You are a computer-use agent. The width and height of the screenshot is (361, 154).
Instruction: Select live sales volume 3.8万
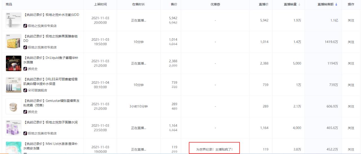[297, 150]
